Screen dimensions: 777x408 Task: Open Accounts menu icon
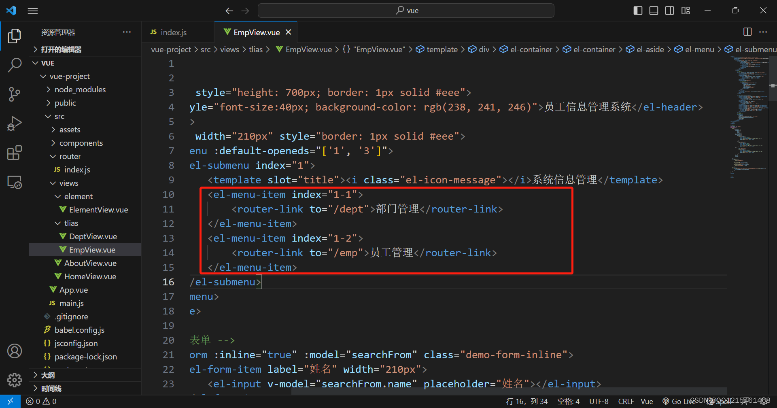click(15, 351)
